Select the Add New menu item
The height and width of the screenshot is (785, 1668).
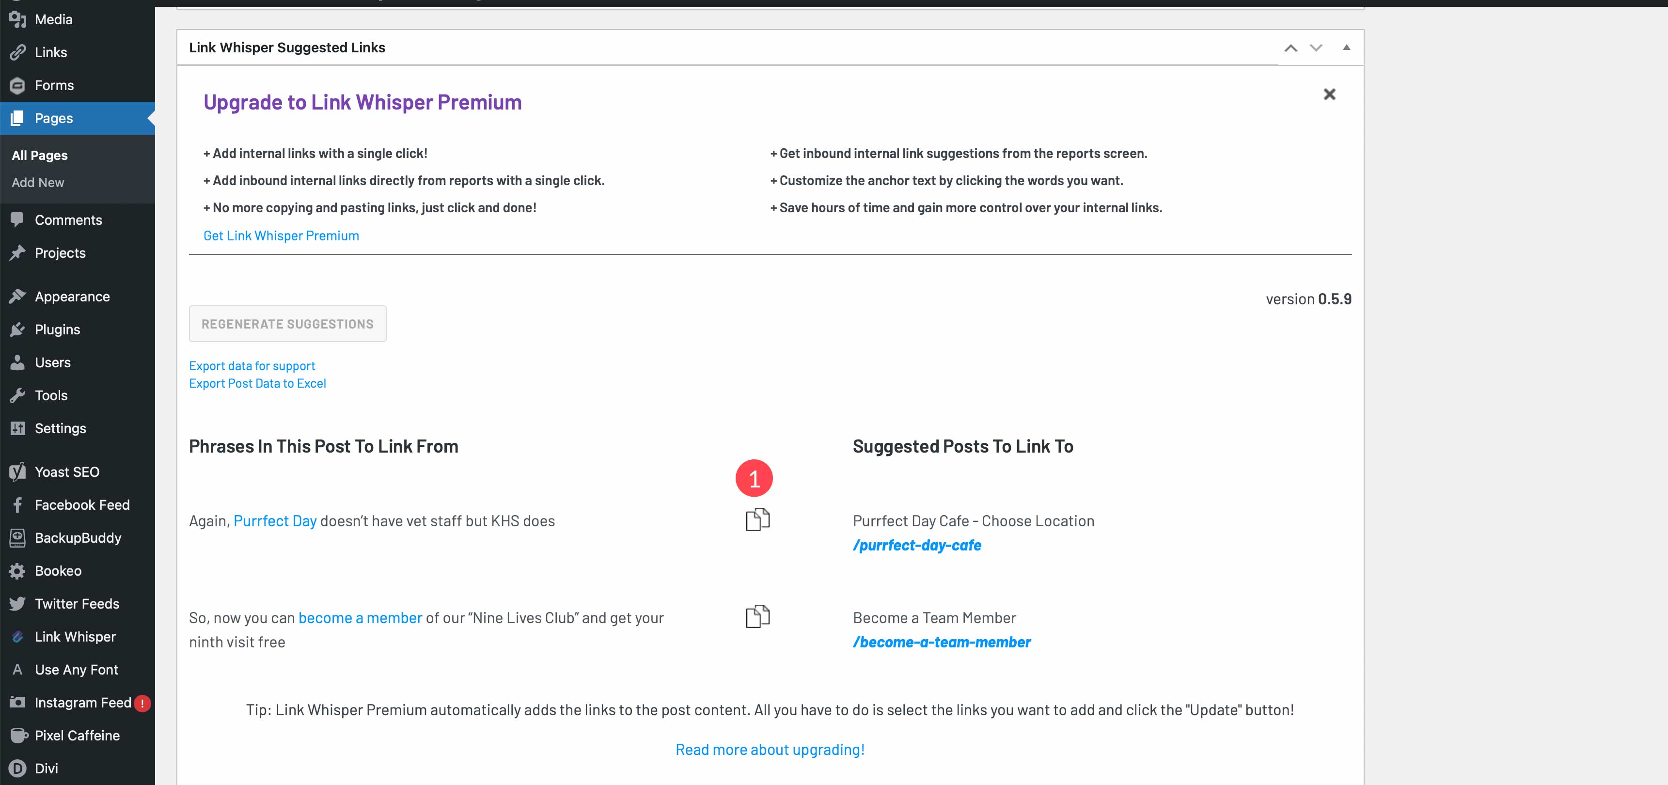coord(37,182)
